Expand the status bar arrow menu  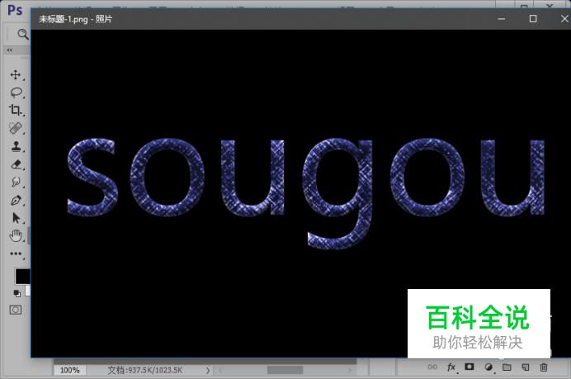click(208, 370)
